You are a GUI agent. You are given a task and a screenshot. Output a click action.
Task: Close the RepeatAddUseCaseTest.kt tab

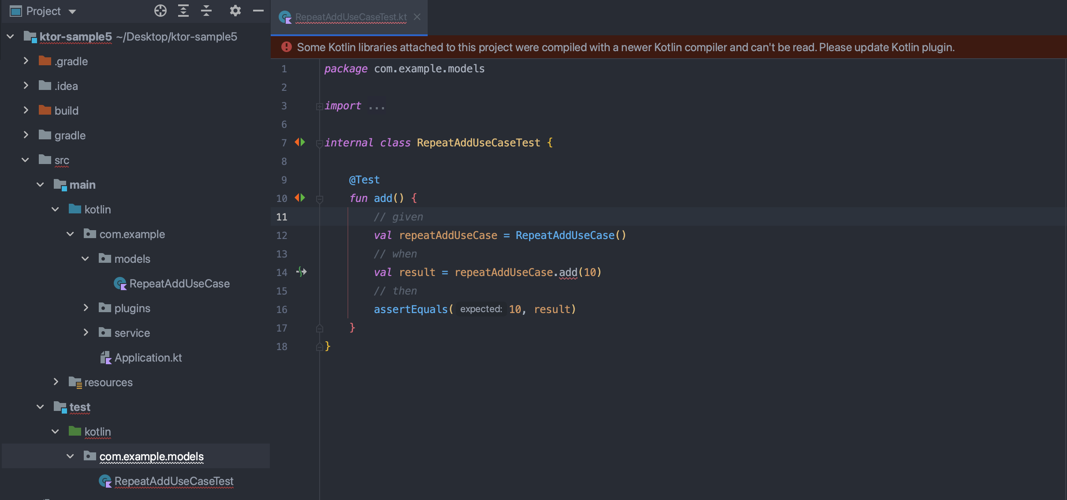(417, 17)
